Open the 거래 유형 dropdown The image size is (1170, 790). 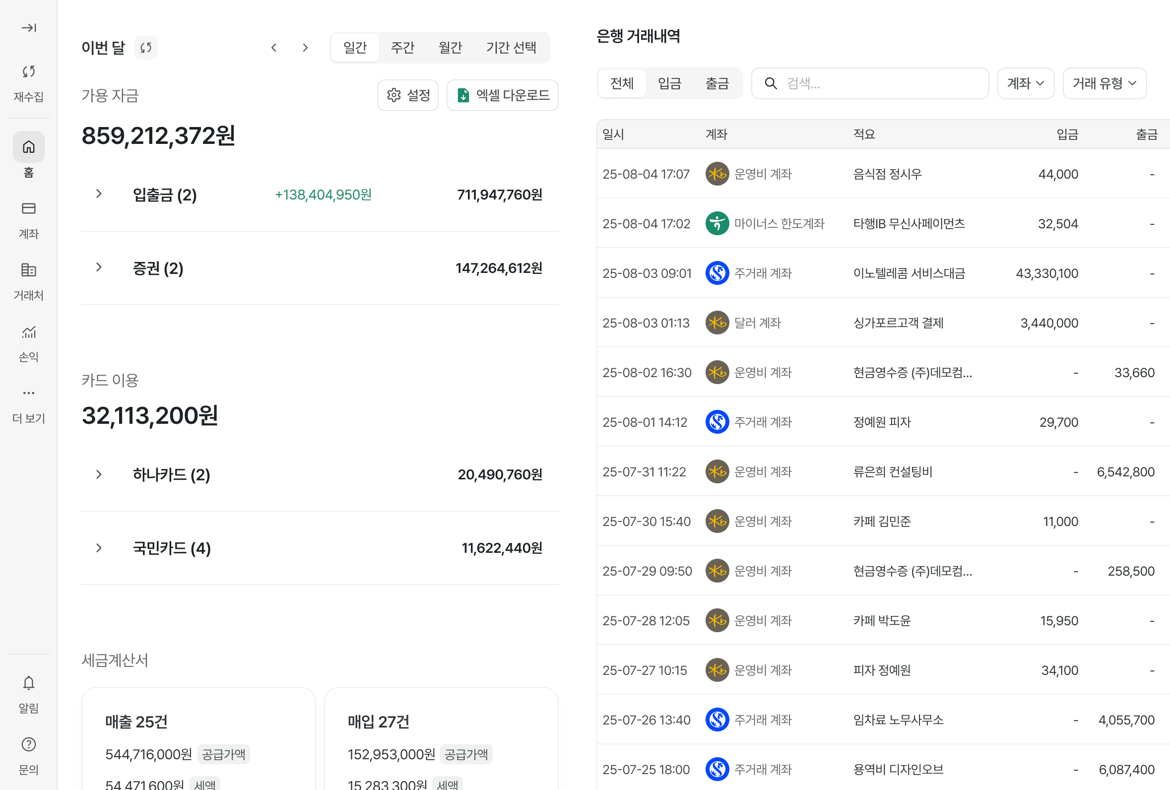[x=1104, y=83]
